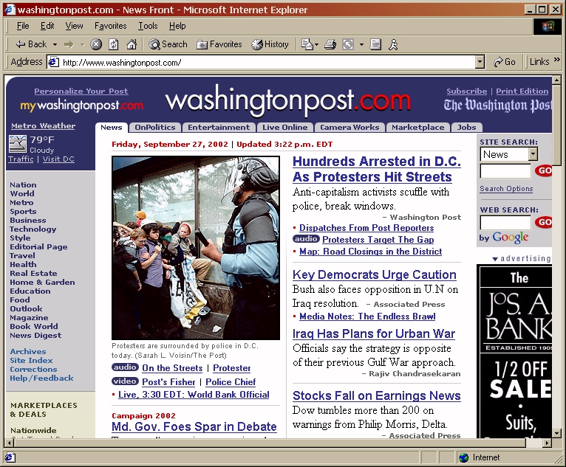Click the Mail toolbar icon
This screenshot has height=467, width=566.
tap(307, 44)
